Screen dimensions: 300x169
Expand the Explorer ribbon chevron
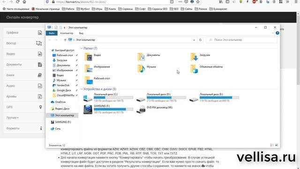tap(273, 33)
